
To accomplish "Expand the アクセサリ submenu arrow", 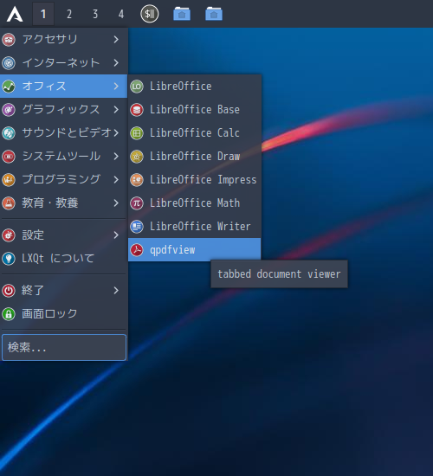I will [x=116, y=40].
